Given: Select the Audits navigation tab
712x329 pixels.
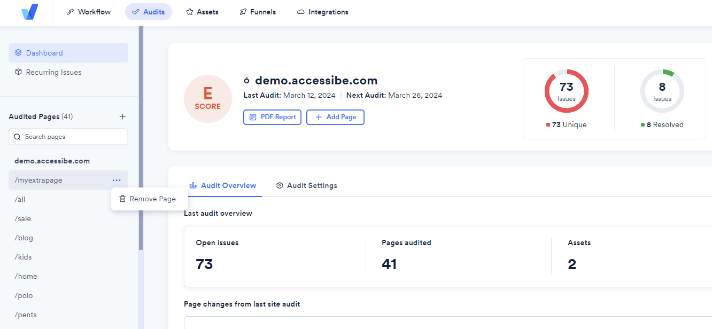Looking at the screenshot, I should 149,12.
